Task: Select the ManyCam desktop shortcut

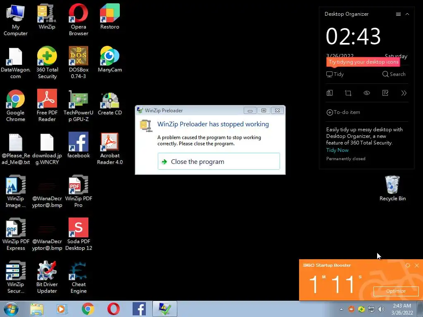Action: pyautogui.click(x=110, y=59)
